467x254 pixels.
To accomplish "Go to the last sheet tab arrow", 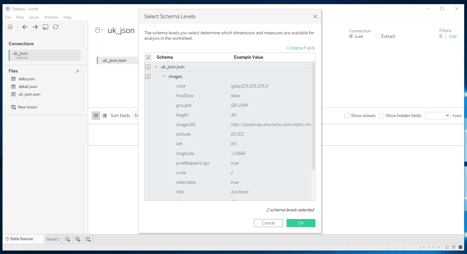I will coord(438,247).
